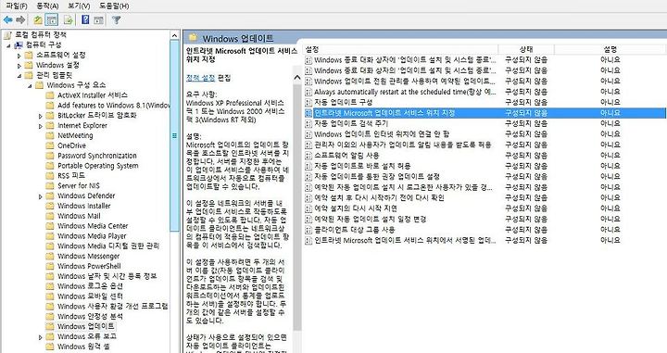Expand the Windows Defender tree node
This screenshot has height=353, width=667.
coord(41,196)
